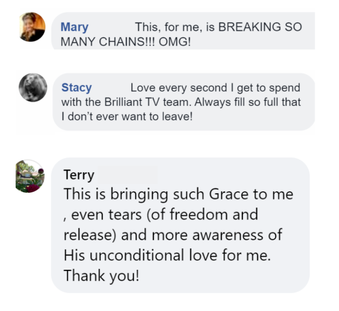
Task: Open Mary's profile picture
Action: pyautogui.click(x=32, y=27)
